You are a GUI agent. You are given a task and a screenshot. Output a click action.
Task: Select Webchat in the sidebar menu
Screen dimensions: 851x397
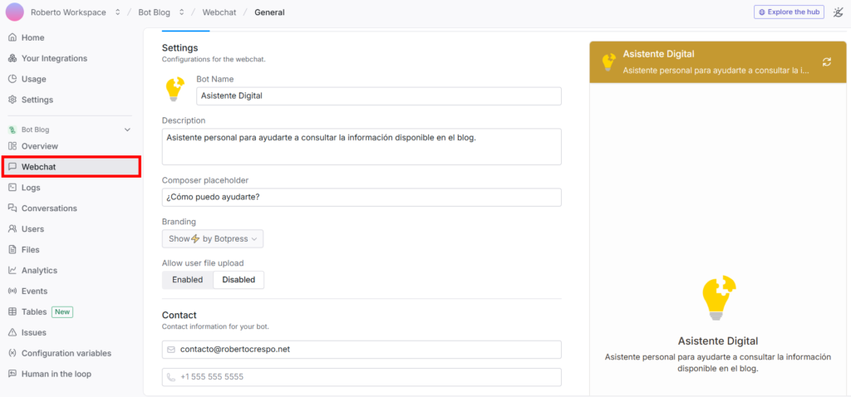(x=71, y=166)
